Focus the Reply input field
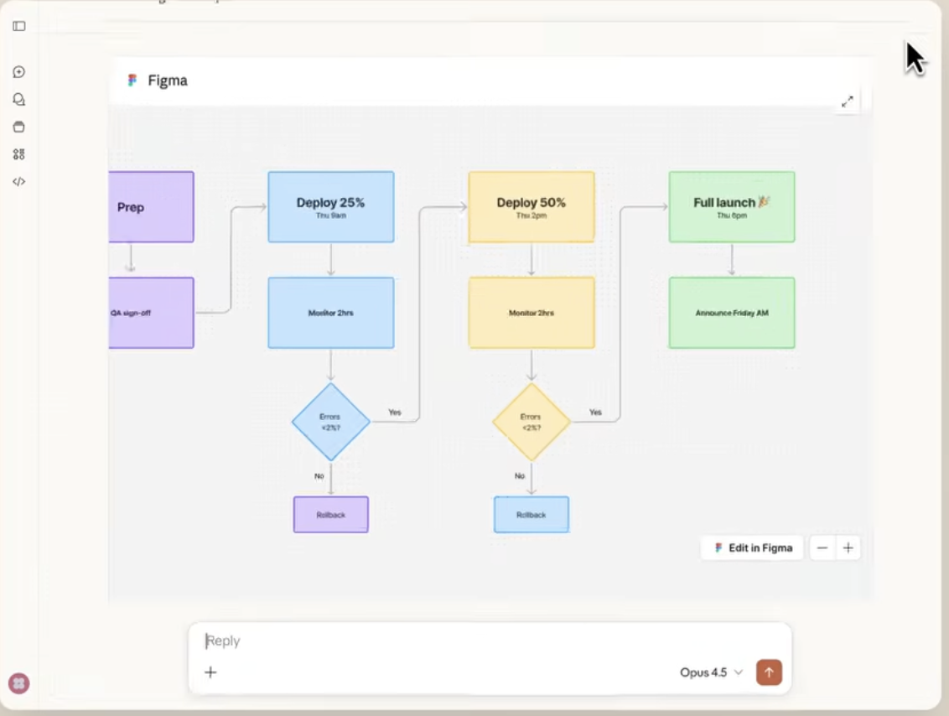Viewport: 949px width, 716px height. [490, 641]
